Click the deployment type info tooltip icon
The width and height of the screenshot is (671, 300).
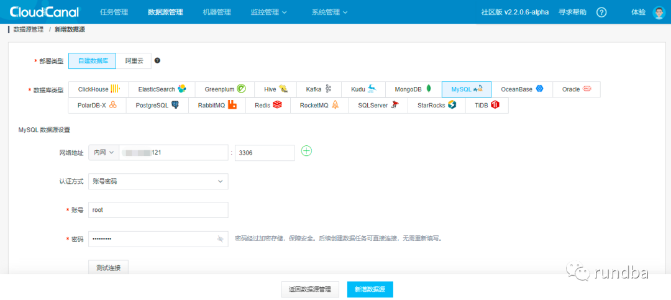click(157, 61)
